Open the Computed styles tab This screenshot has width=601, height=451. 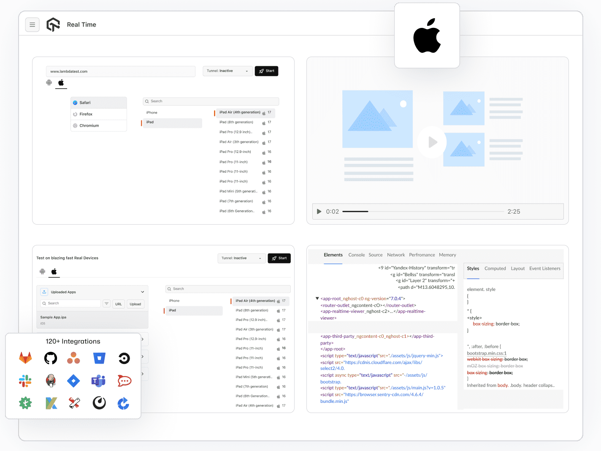click(495, 268)
